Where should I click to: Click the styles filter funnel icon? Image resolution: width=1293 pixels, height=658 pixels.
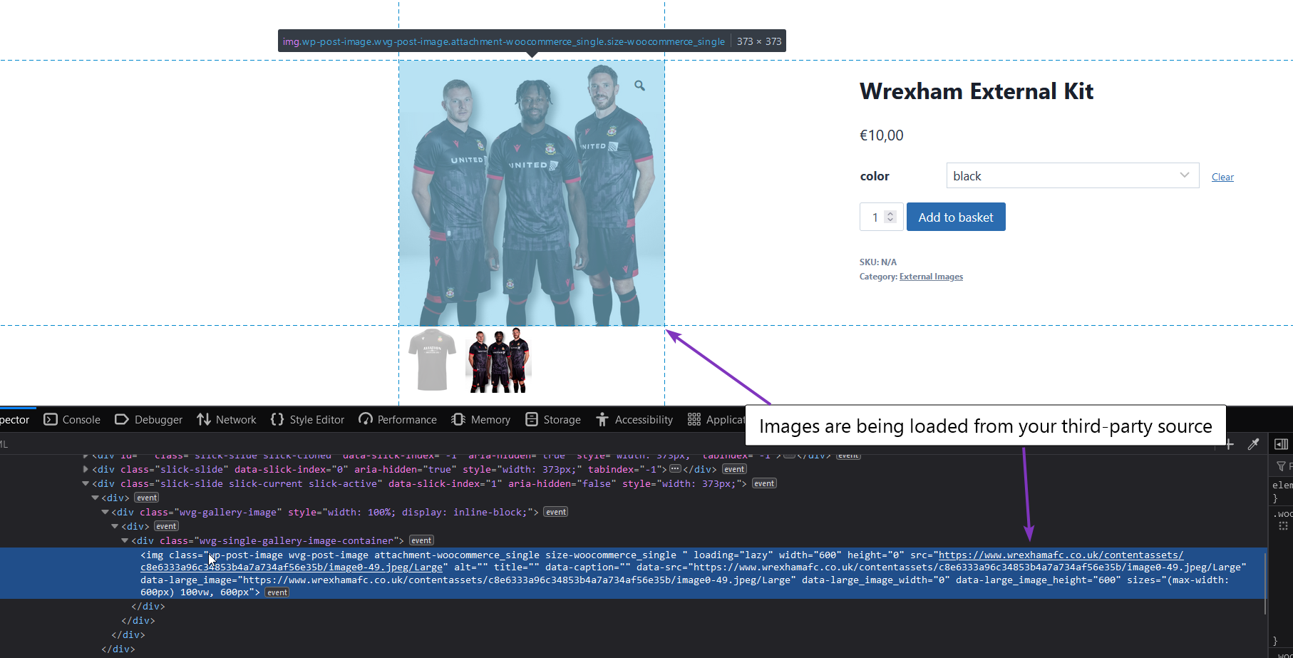pyautogui.click(x=1281, y=466)
